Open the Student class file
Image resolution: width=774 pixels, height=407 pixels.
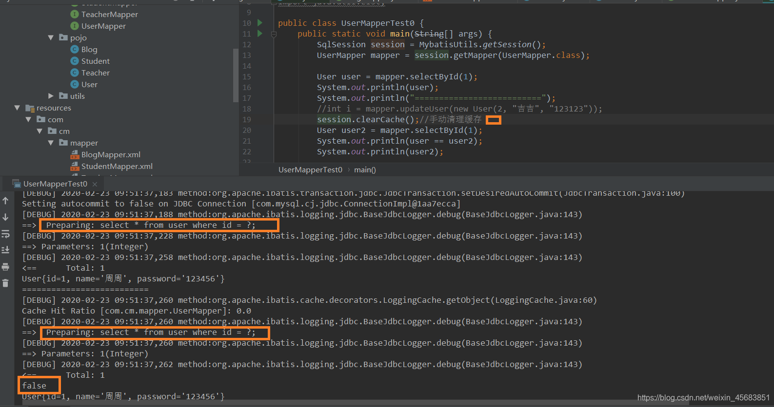point(96,61)
